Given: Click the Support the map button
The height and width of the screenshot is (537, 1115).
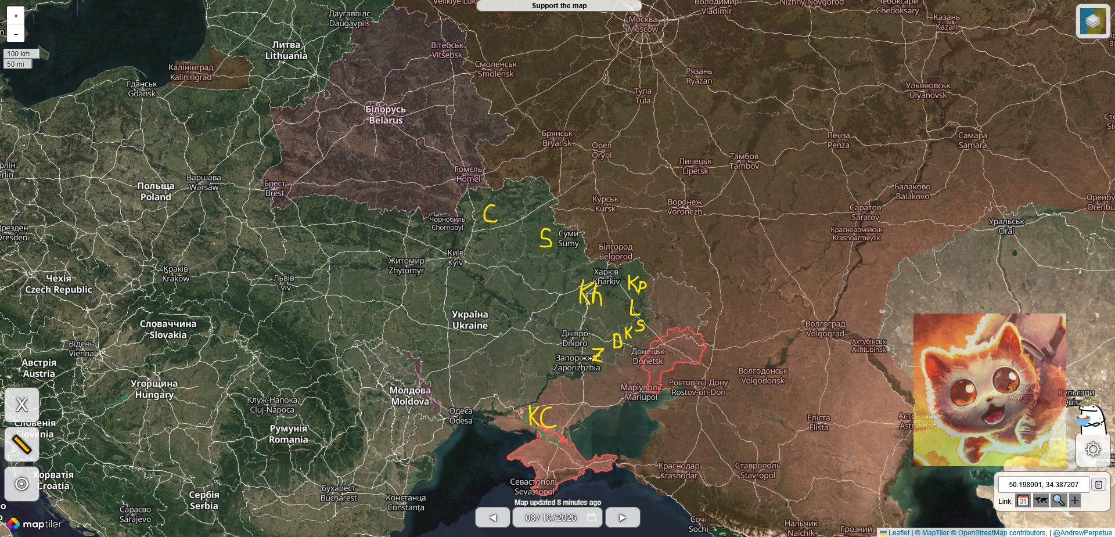Looking at the screenshot, I should pyautogui.click(x=559, y=6).
